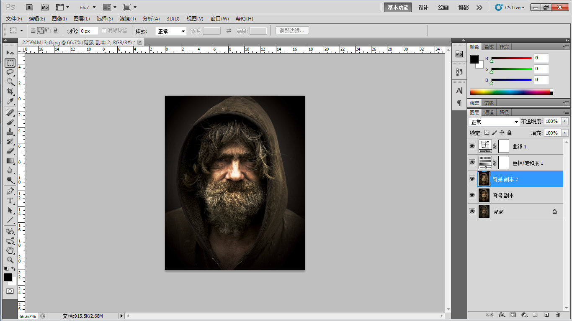Select the Horizontal Type tool
The height and width of the screenshot is (321, 572).
10,201
